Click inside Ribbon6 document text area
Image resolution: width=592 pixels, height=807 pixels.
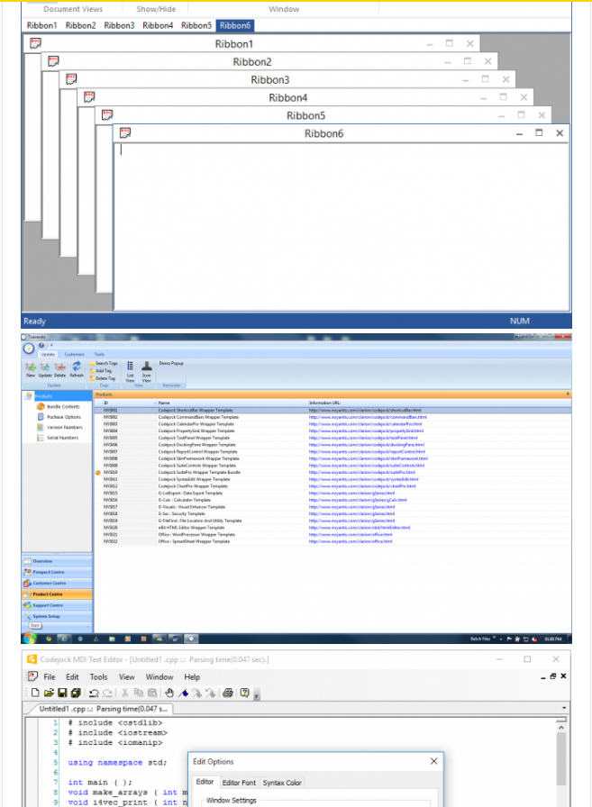342,227
